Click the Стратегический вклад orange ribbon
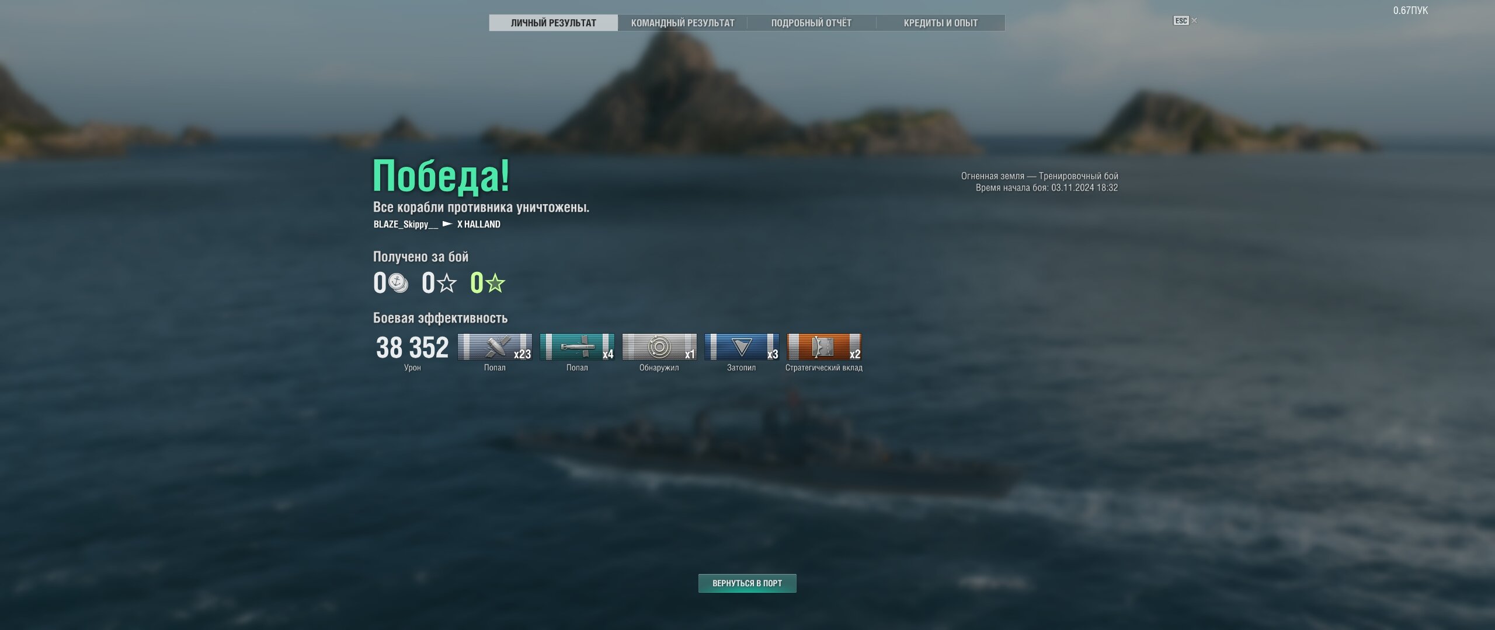The width and height of the screenshot is (1495, 630). coord(824,347)
